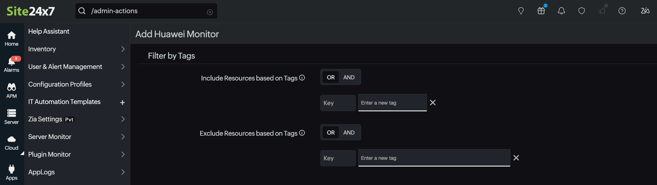Click the gift box what's new icon
This screenshot has height=185, width=657.
[x=541, y=11]
